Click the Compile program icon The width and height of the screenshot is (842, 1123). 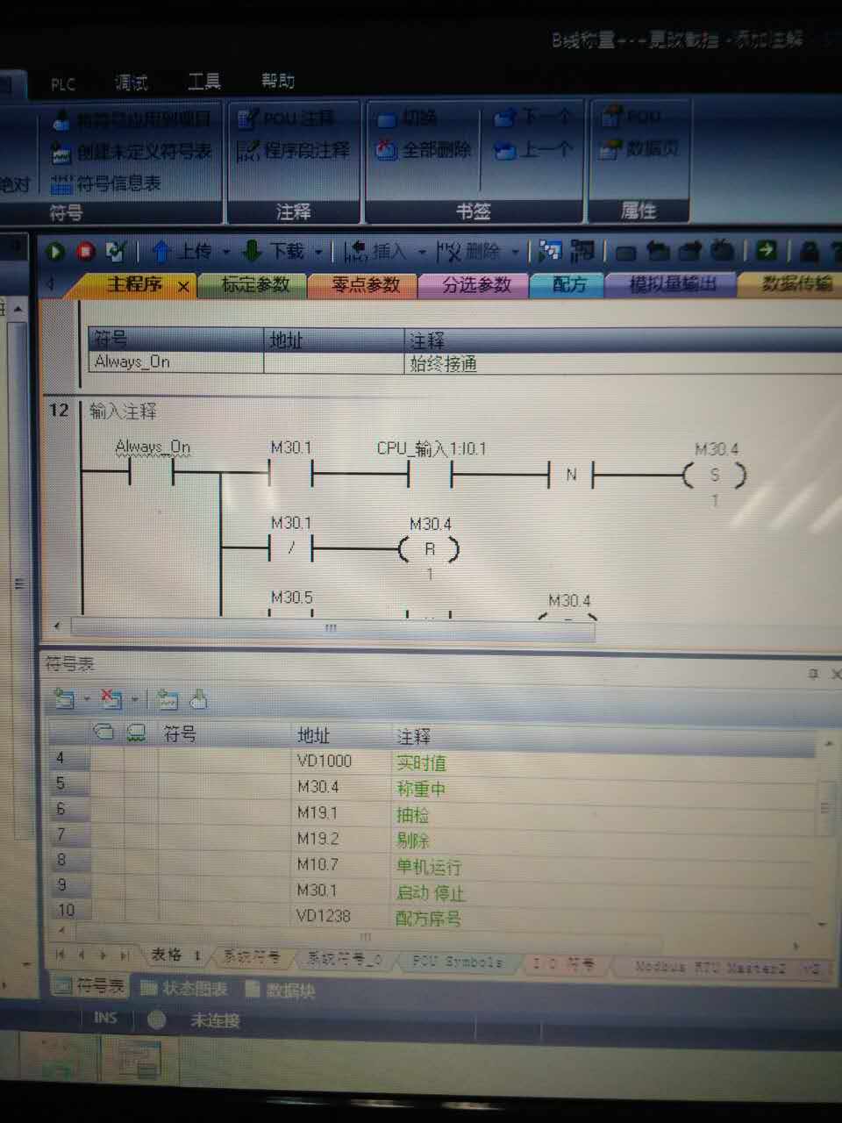pos(115,253)
